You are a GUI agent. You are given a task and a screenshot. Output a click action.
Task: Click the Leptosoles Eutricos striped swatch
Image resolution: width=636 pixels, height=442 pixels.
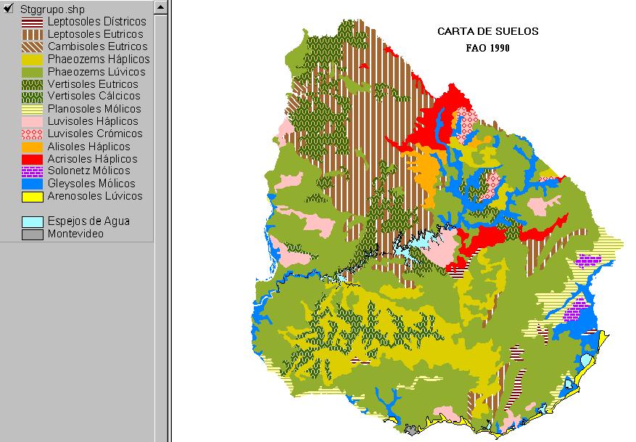pyautogui.click(x=33, y=34)
